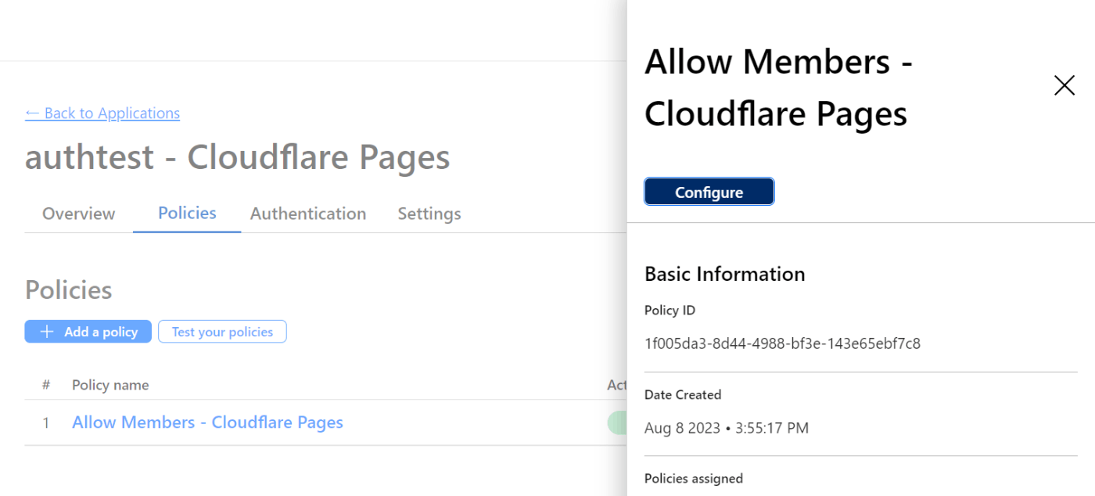Click the Policy ID label
This screenshot has height=496, width=1095.
click(670, 311)
